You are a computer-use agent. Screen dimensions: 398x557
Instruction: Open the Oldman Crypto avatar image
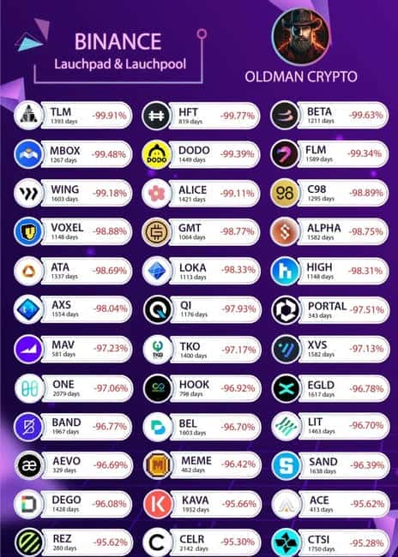click(301, 36)
